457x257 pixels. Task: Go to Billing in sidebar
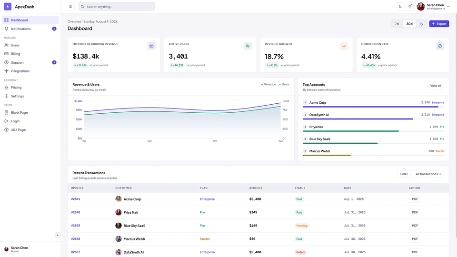[30, 54]
